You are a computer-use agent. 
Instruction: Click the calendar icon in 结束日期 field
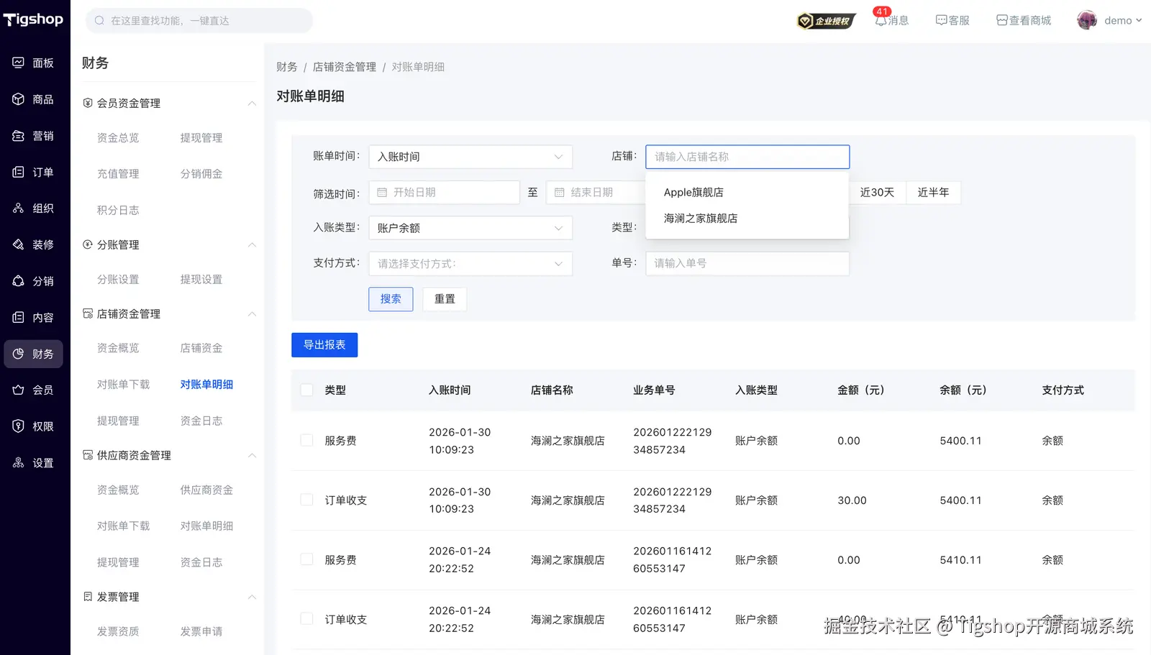point(559,193)
